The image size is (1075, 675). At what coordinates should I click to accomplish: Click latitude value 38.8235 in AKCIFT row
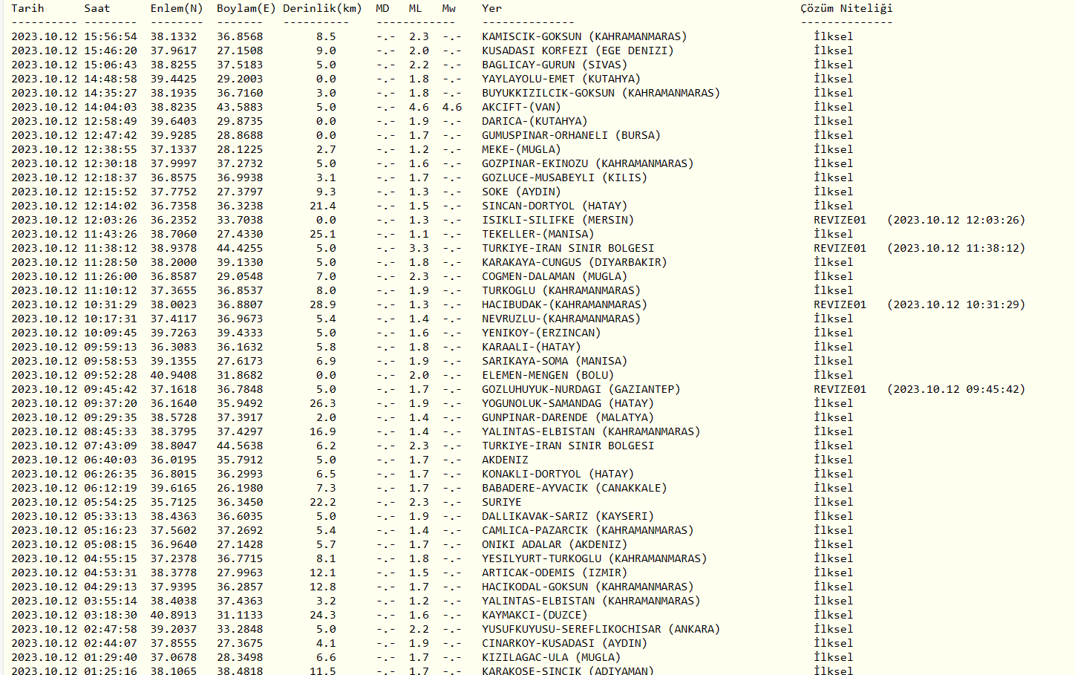click(174, 107)
